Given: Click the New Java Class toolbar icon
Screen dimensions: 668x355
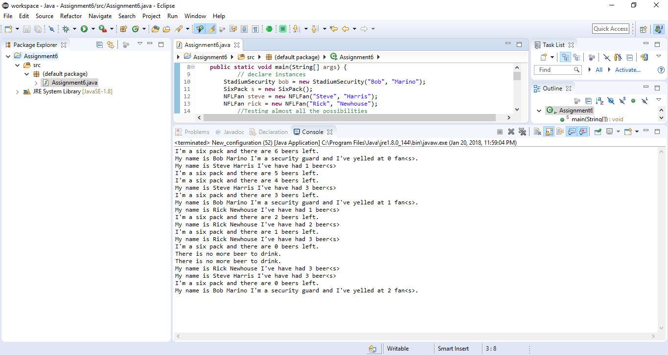Looking at the screenshot, I should (136, 29).
